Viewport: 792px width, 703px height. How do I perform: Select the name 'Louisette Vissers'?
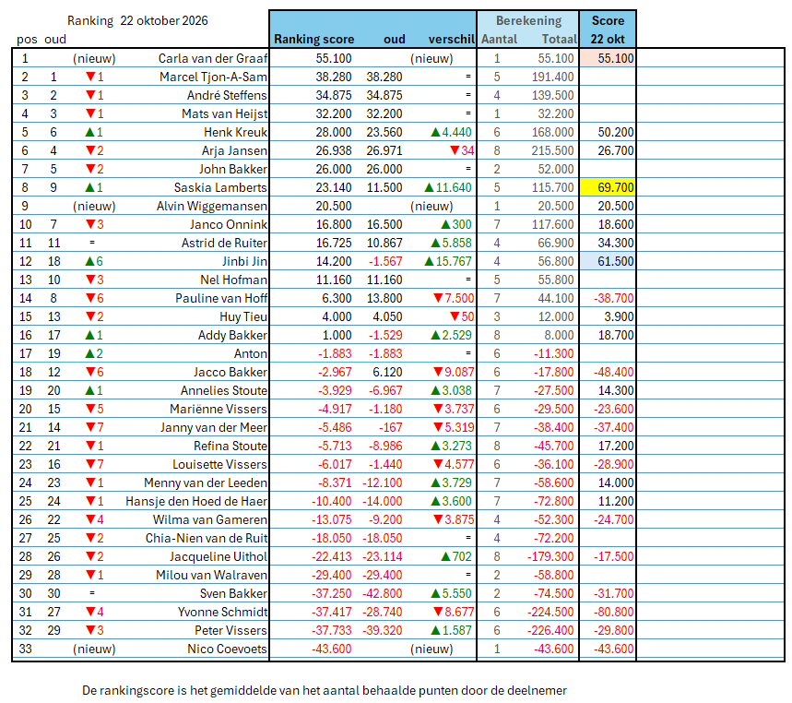[x=219, y=464]
